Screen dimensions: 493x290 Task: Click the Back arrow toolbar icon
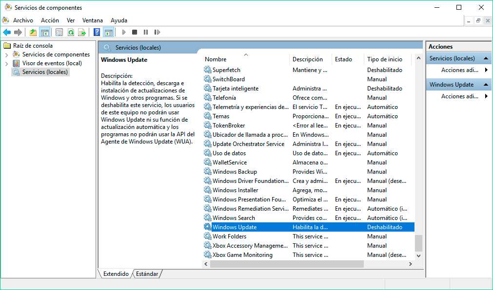click(7, 32)
